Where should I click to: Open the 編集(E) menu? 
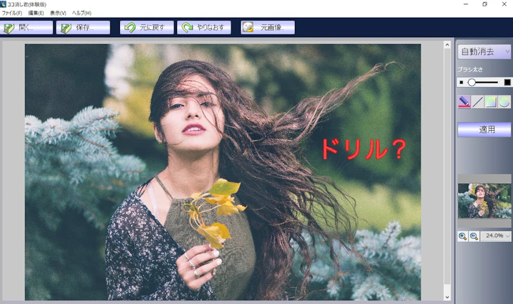36,13
